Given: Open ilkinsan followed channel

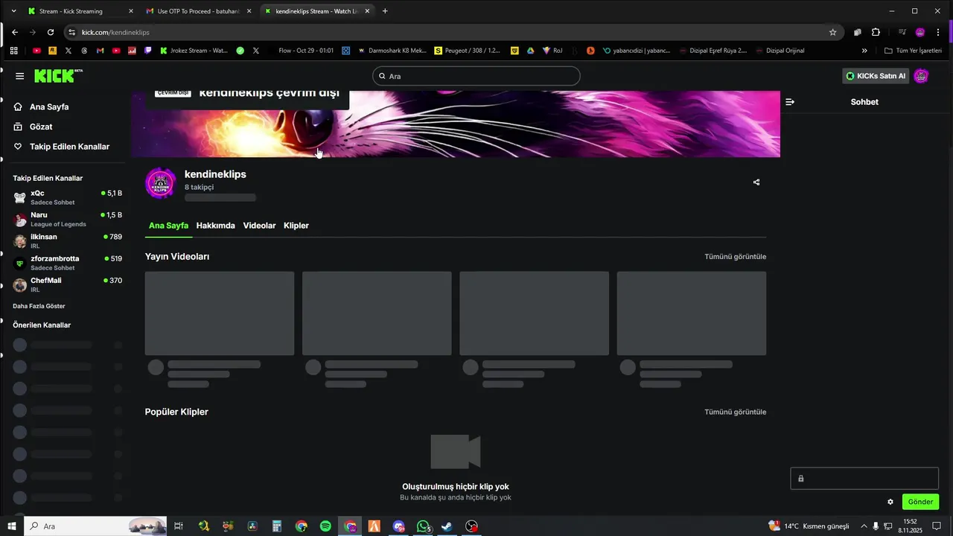Looking at the screenshot, I should point(68,241).
